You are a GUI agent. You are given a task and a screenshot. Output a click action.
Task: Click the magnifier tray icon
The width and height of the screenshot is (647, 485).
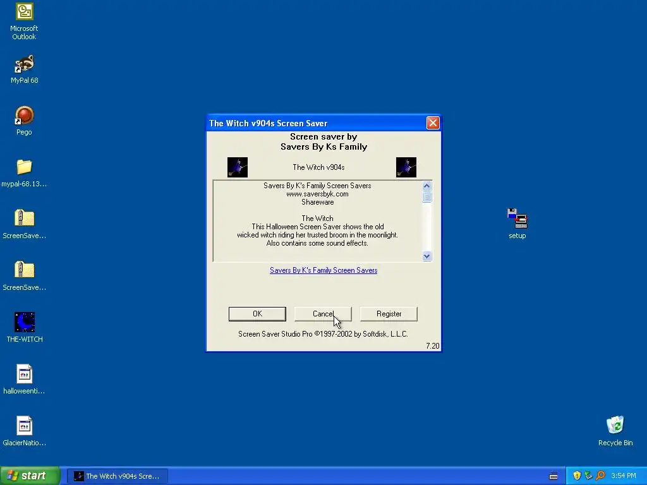pyautogui.click(x=600, y=476)
